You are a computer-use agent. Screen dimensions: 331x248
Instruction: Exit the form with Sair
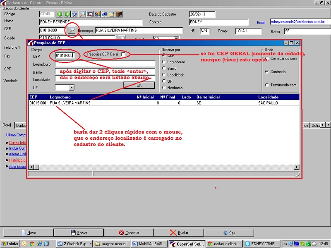tap(229, 233)
